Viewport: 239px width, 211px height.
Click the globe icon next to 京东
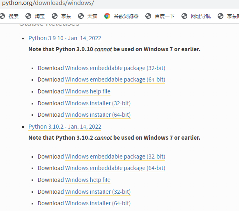tap(55, 16)
